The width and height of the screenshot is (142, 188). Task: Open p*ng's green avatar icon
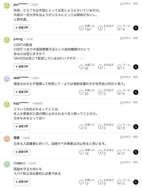coord(7,40)
